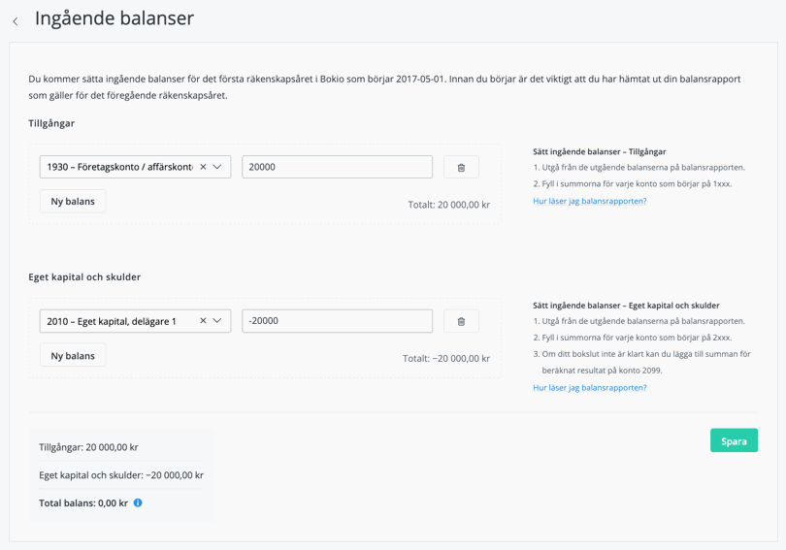Expand the 2010 account dropdown chevron
Image resolution: width=786 pixels, height=550 pixels.
tap(217, 321)
